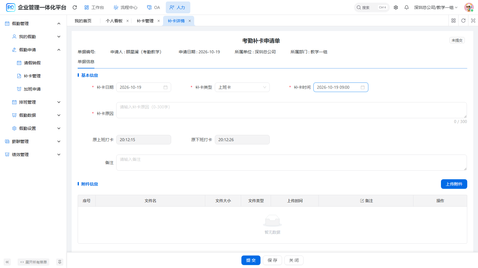478x268 pixels.
Task: Switch to the 工作台 top menu
Action: 94,7
